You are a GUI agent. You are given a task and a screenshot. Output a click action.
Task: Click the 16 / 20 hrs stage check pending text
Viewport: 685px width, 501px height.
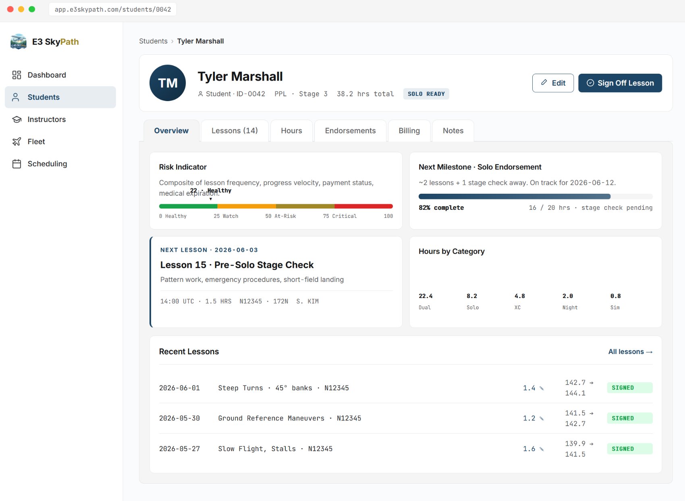pos(591,208)
